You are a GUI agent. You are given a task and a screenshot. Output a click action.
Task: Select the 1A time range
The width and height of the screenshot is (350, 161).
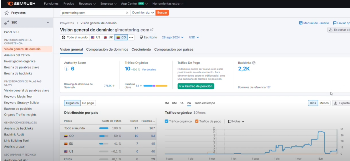(x=182, y=103)
